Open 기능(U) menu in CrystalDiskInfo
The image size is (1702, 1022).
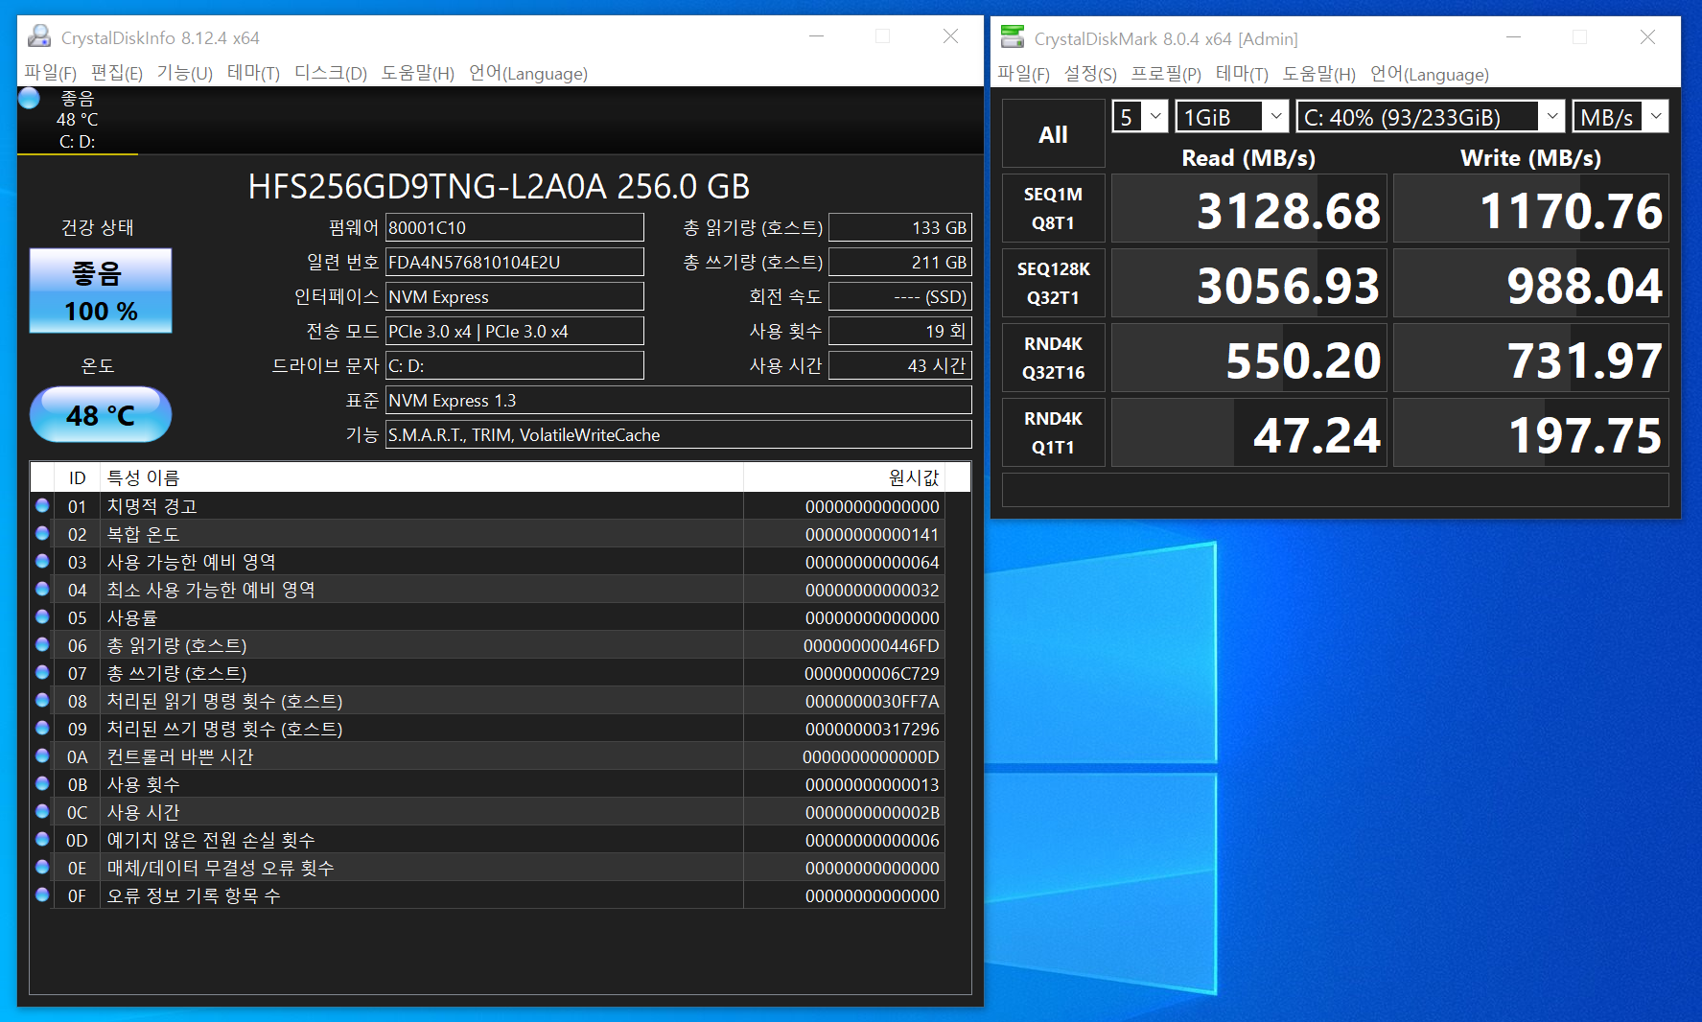tap(185, 73)
